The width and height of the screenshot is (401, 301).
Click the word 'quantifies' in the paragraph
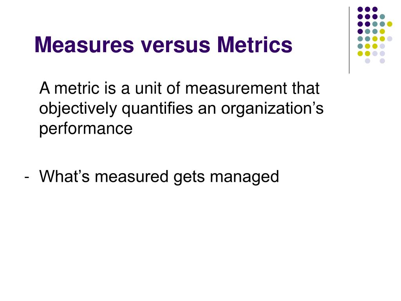pos(157,109)
